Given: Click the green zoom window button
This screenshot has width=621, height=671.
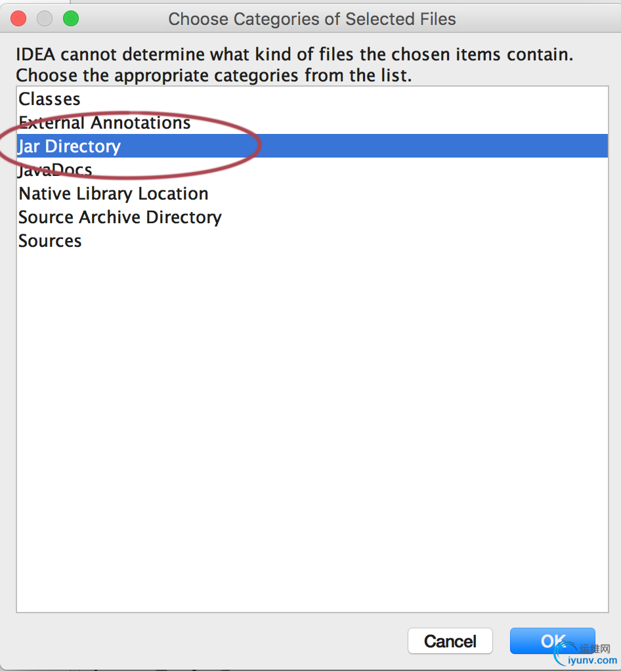Looking at the screenshot, I should 70,19.
